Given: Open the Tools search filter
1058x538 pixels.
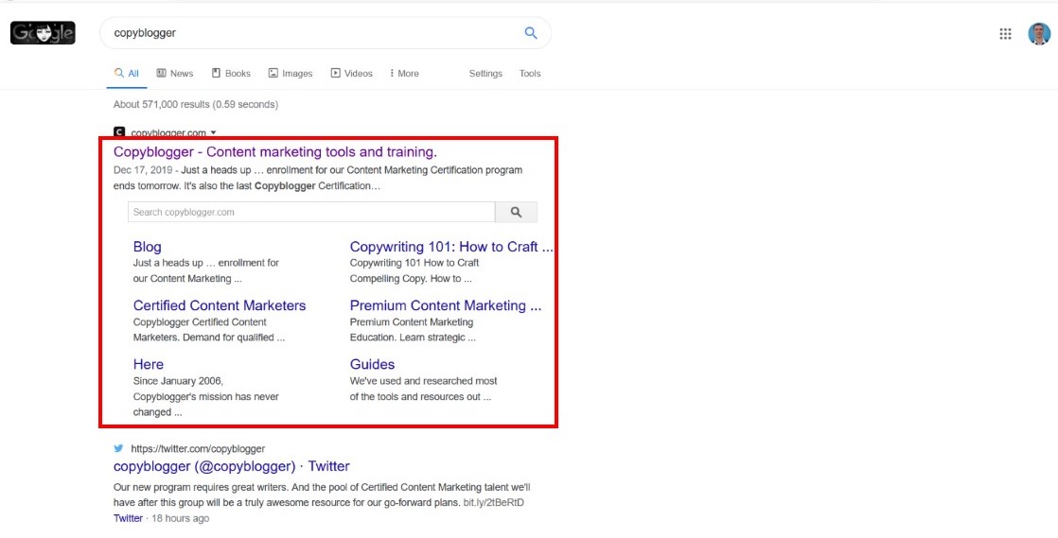Looking at the screenshot, I should [x=530, y=74].
